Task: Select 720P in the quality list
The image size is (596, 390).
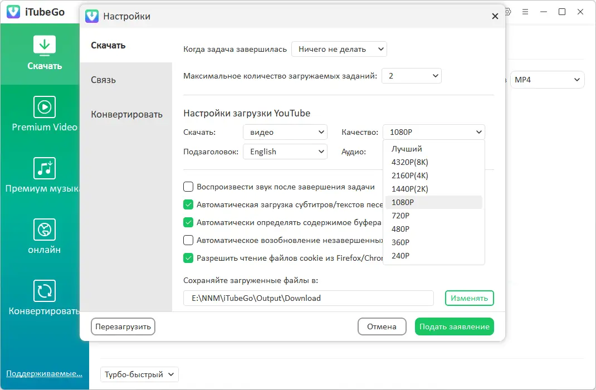Action: point(400,216)
